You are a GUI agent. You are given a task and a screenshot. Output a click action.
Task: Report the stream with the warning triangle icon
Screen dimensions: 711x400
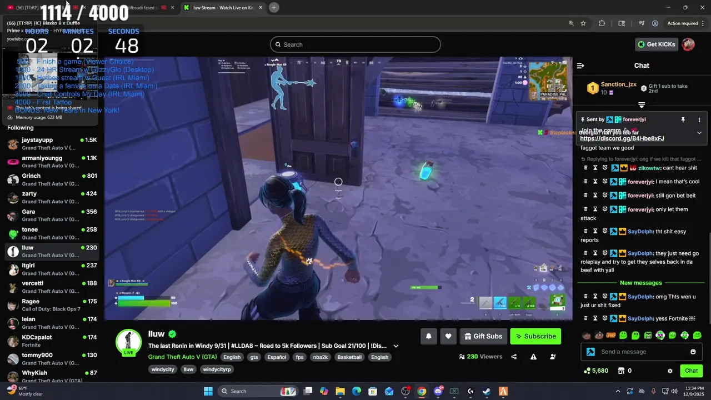point(533,357)
